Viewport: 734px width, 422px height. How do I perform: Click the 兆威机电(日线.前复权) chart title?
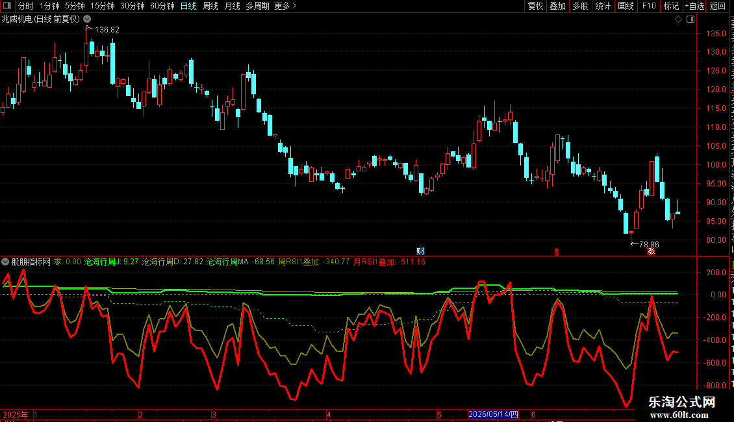pos(41,19)
